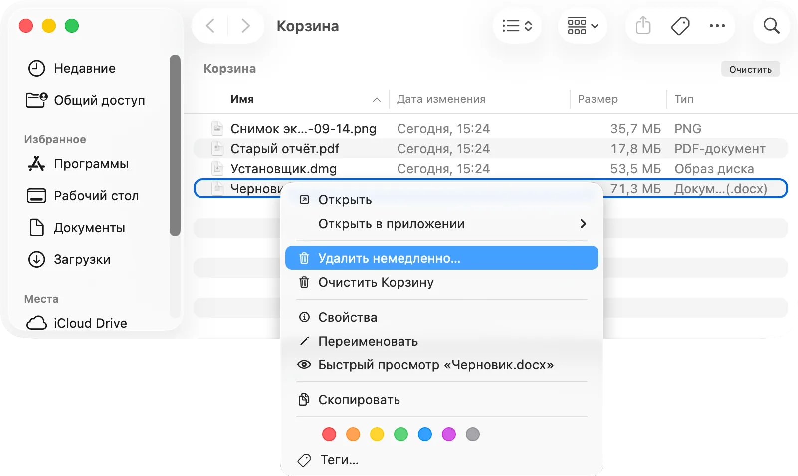Click the Документы page icon
798x476 pixels.
pyautogui.click(x=36, y=228)
